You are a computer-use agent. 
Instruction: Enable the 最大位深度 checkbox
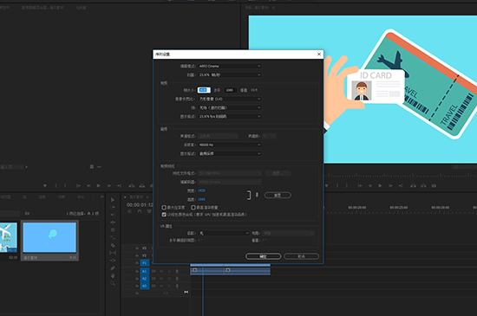point(164,207)
